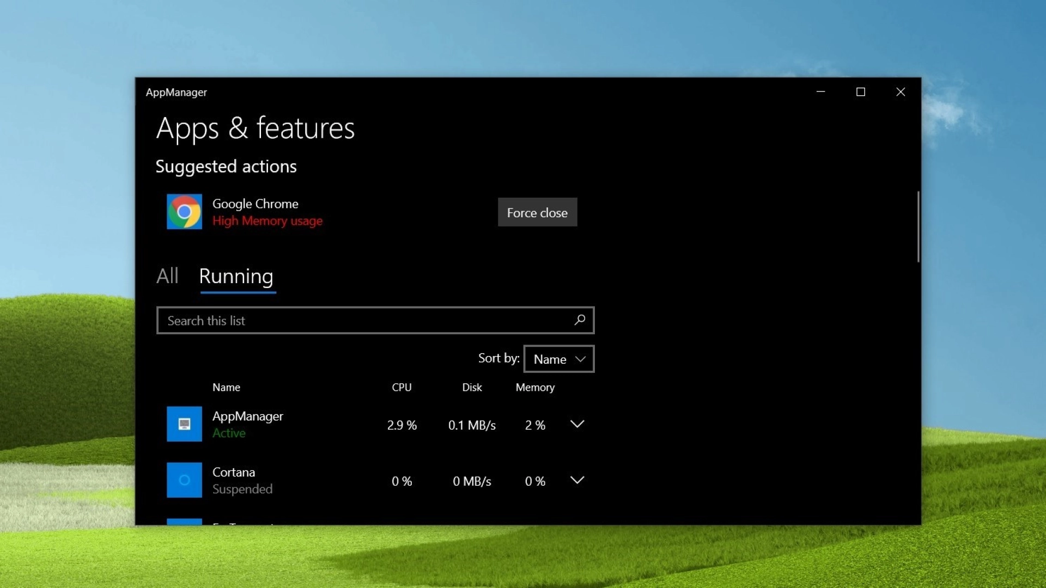The image size is (1046, 588).
Task: Click the Memory column header
Action: pyautogui.click(x=535, y=387)
